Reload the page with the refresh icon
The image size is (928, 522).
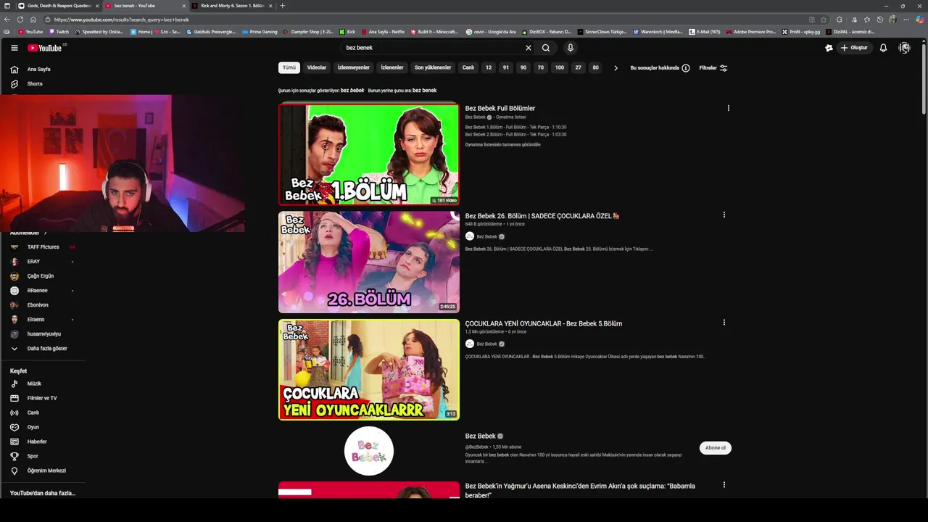[x=20, y=20]
